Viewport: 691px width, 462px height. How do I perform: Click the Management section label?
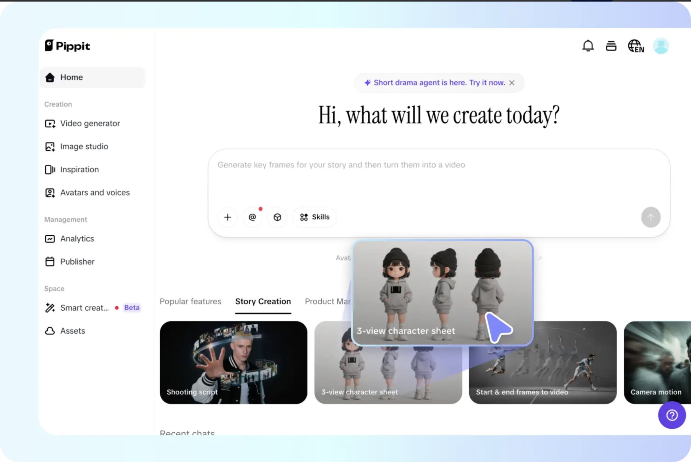pyautogui.click(x=66, y=220)
